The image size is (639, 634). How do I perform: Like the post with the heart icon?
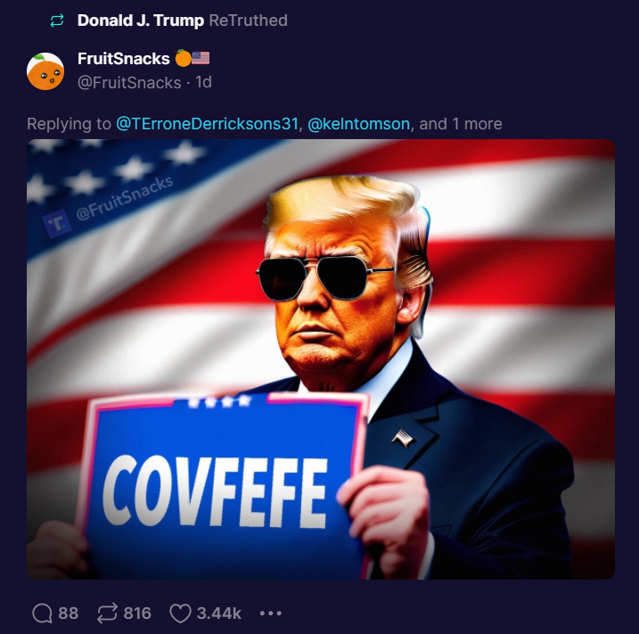[180, 613]
